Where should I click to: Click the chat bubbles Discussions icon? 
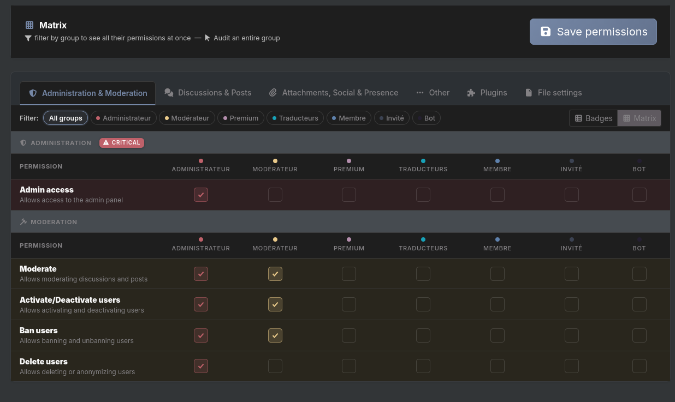coord(169,93)
